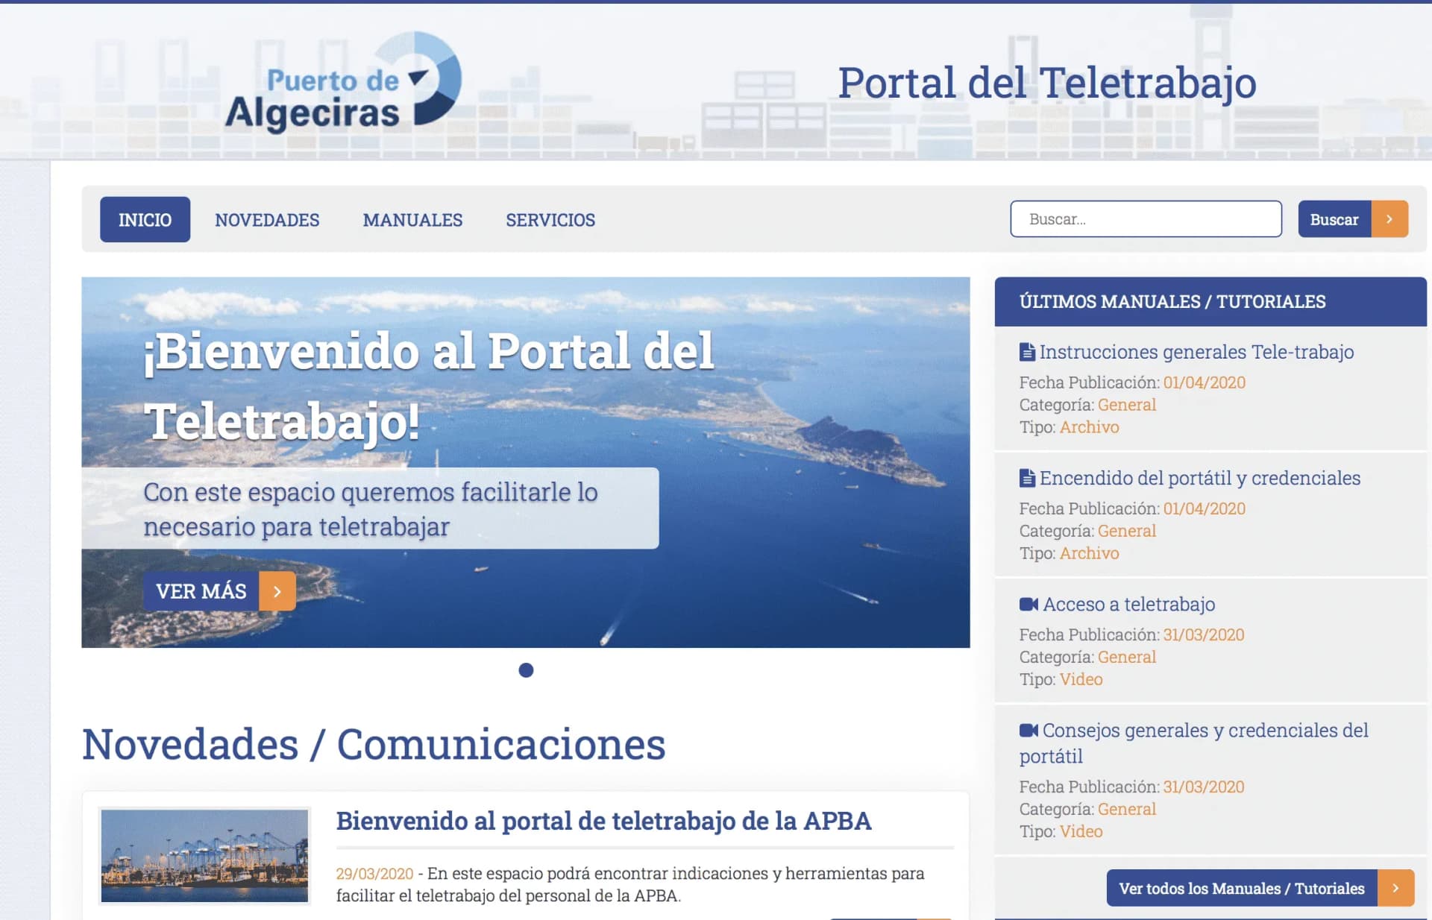1432x920 pixels.
Task: Open the Acceso a teletrabajo video link
Action: pyautogui.click(x=1129, y=604)
